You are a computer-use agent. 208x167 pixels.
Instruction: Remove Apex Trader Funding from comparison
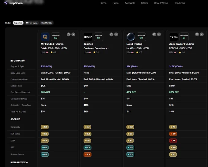click(x=202, y=35)
